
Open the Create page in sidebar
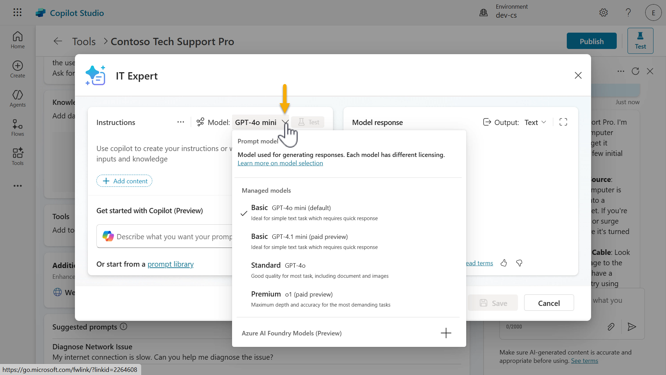(x=18, y=69)
